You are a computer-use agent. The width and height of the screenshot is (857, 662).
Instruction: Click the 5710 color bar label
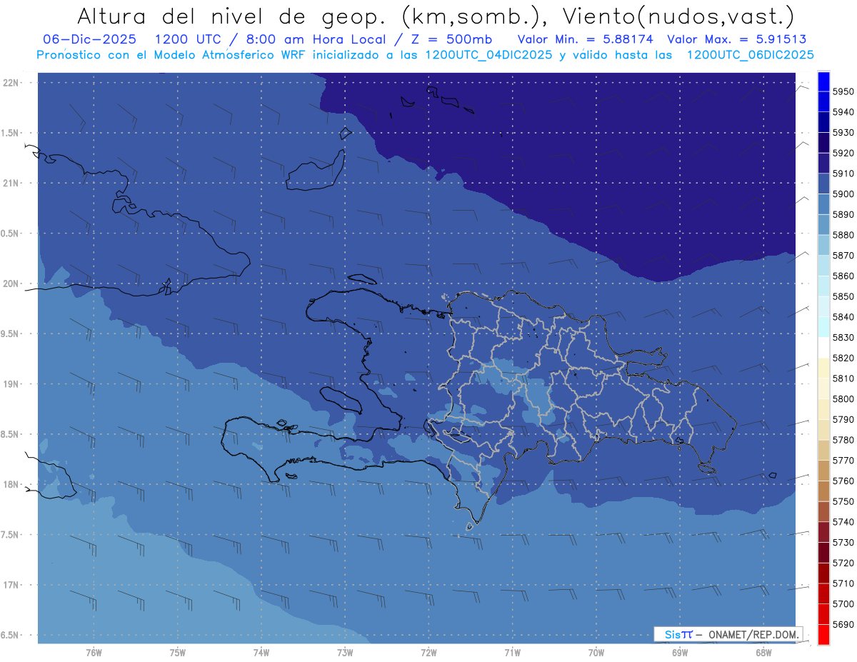844,583
